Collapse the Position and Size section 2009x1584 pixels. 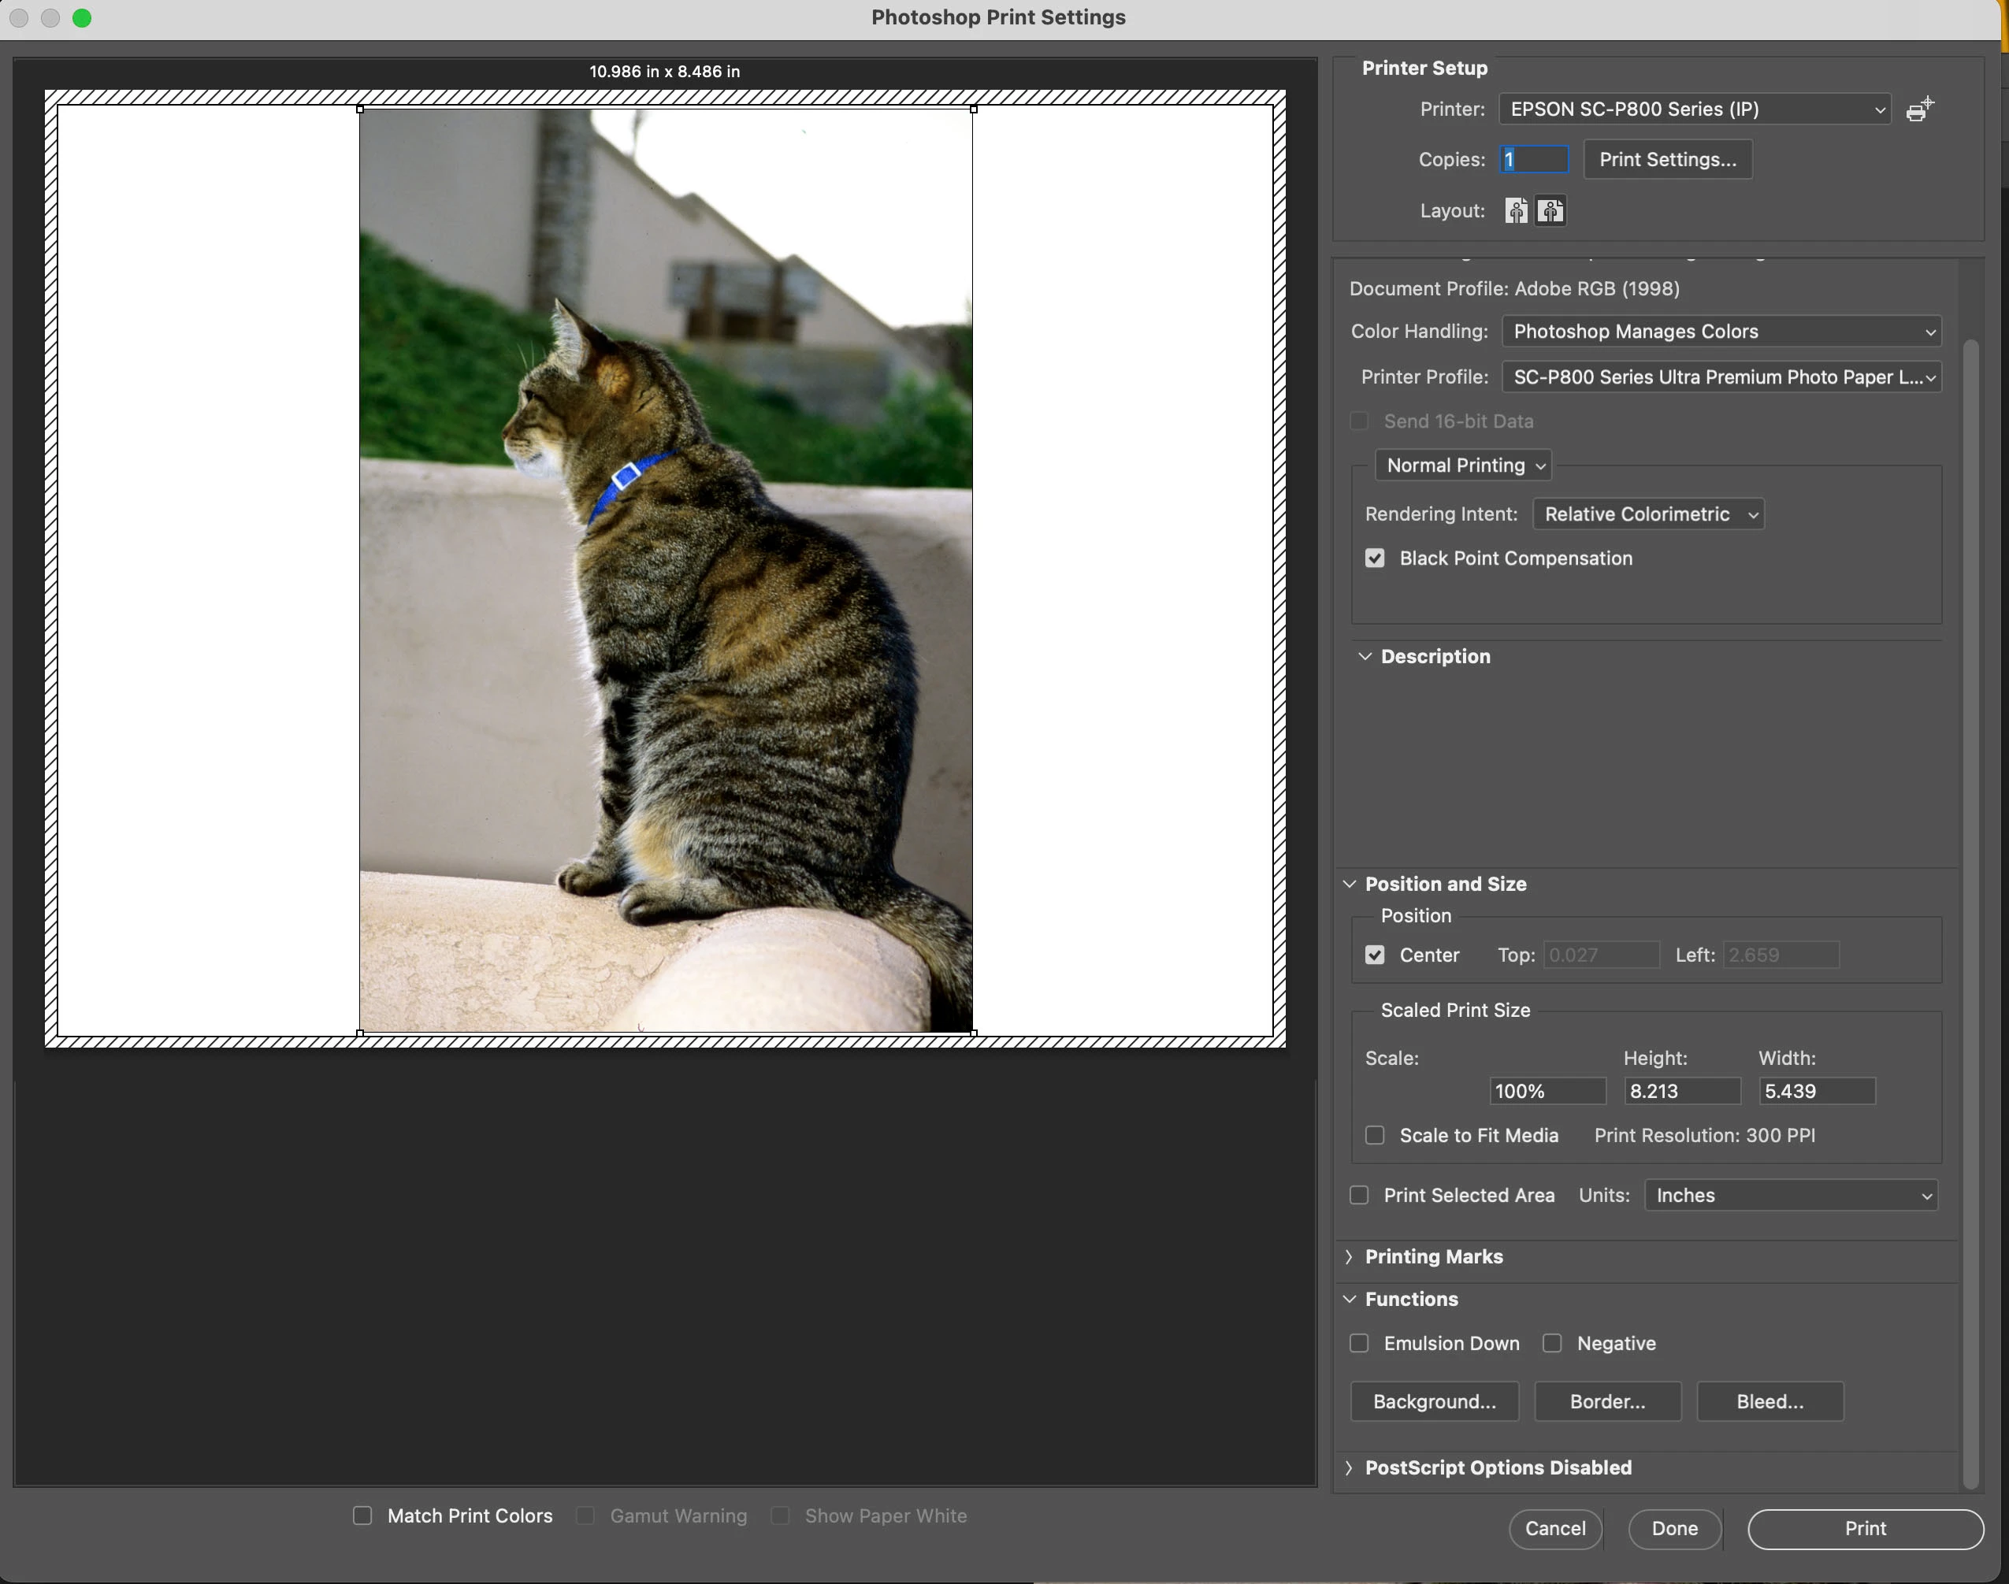(x=1350, y=885)
